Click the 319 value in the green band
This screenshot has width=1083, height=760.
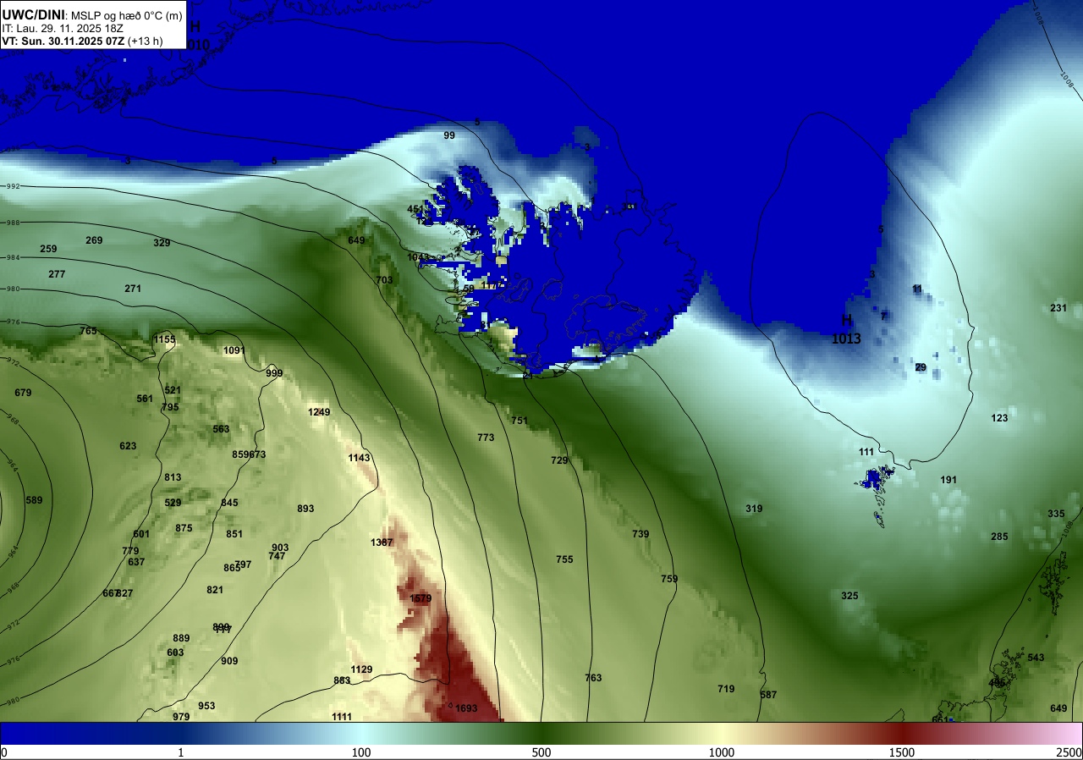[x=754, y=509]
